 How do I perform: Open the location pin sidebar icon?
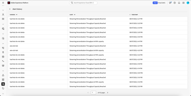pos(3,52)
